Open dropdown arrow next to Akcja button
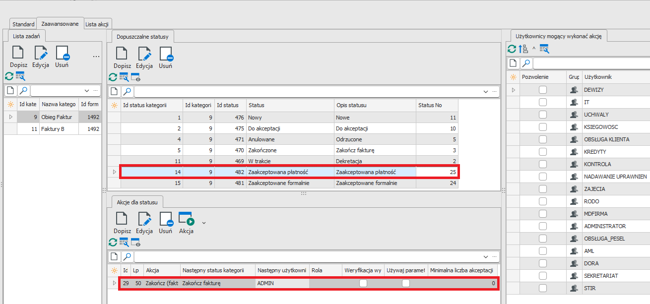The width and height of the screenshot is (650, 304). (203, 223)
